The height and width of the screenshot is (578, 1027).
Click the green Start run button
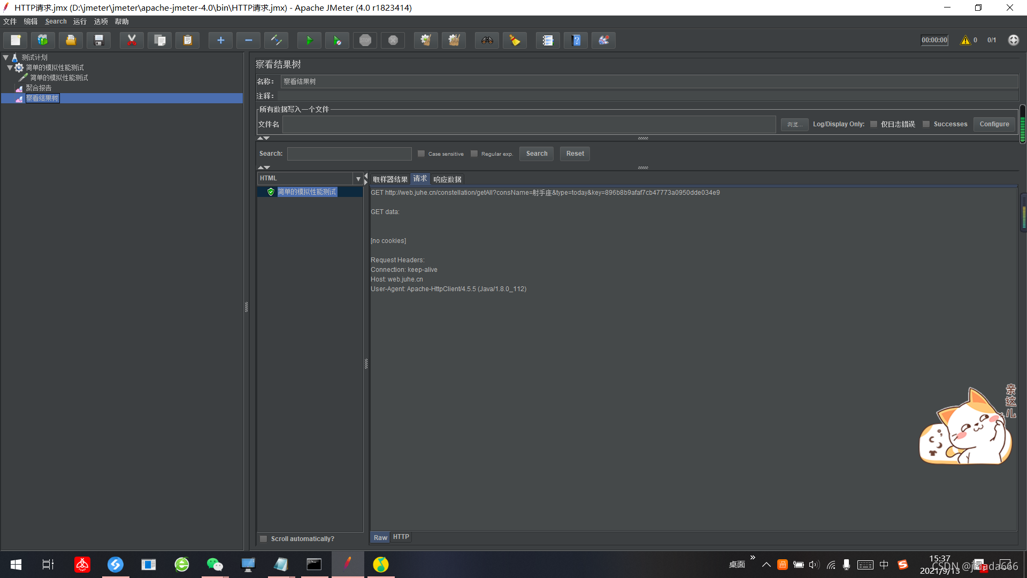point(309,40)
